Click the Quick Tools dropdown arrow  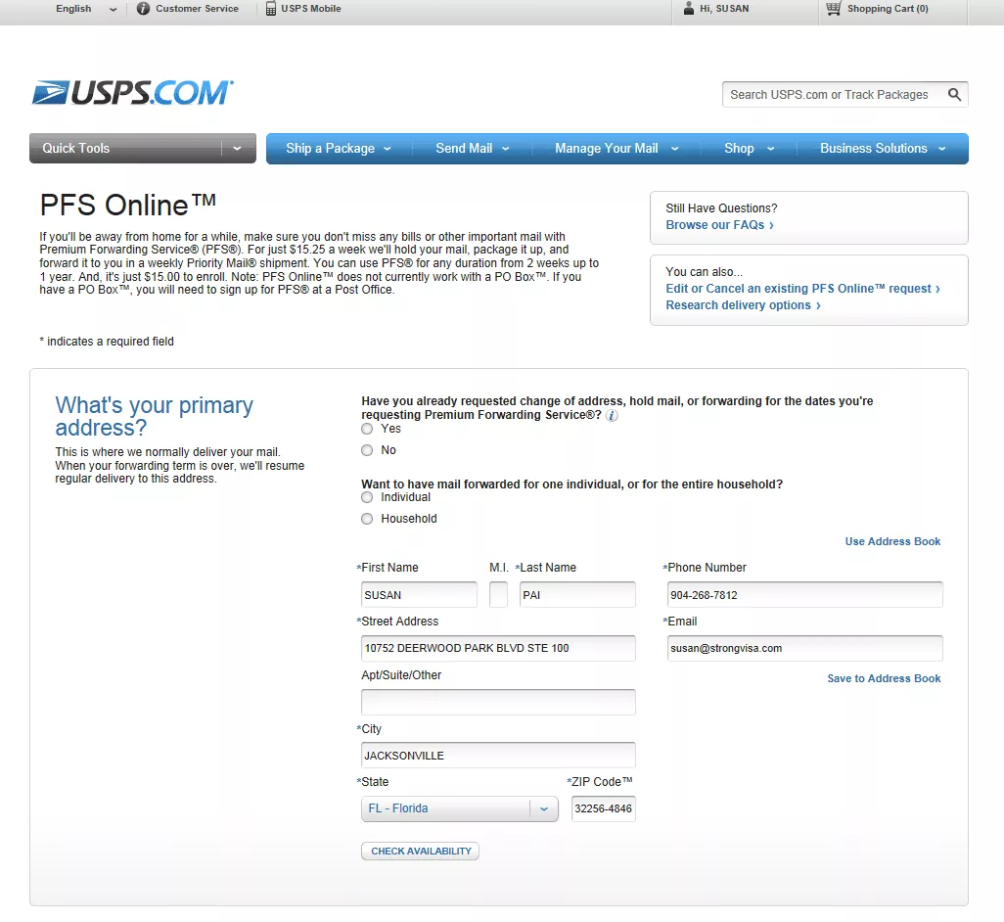pos(237,148)
